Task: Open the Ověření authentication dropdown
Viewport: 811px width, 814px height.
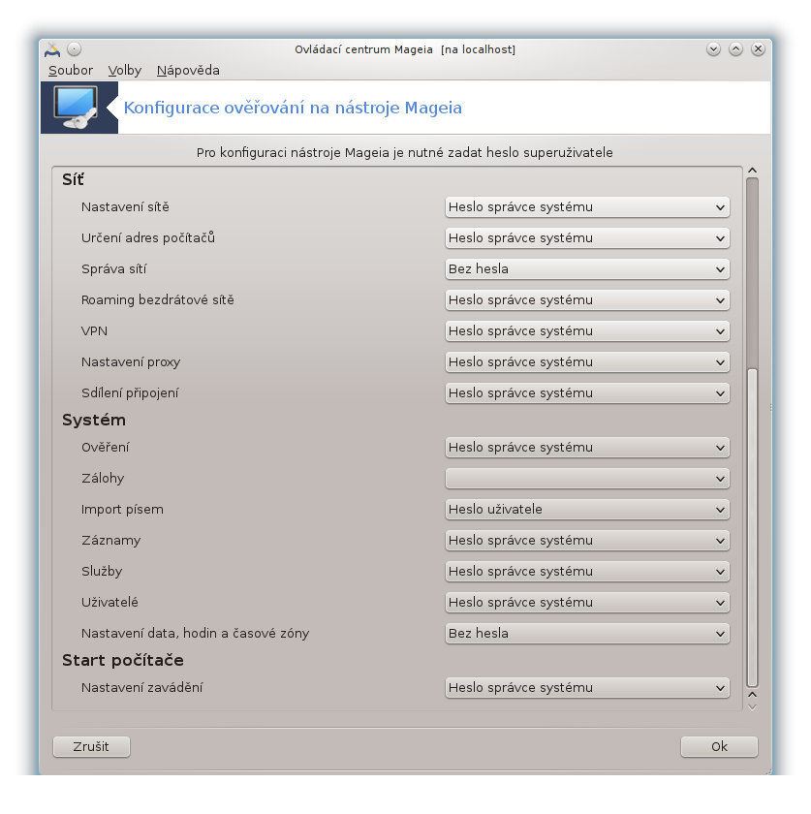Action: (587, 448)
